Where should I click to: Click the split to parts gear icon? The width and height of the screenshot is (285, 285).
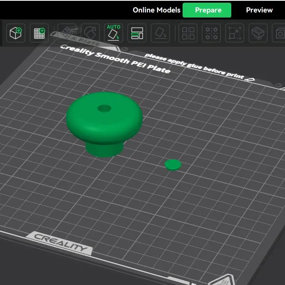point(211,33)
